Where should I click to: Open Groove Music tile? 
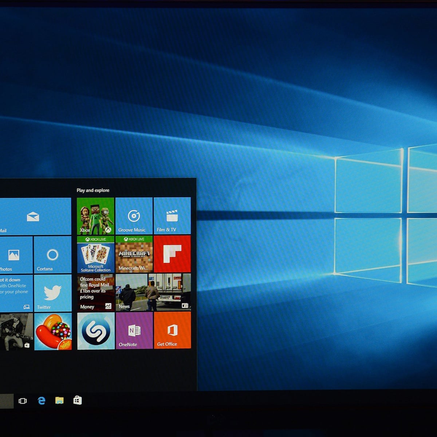134,216
